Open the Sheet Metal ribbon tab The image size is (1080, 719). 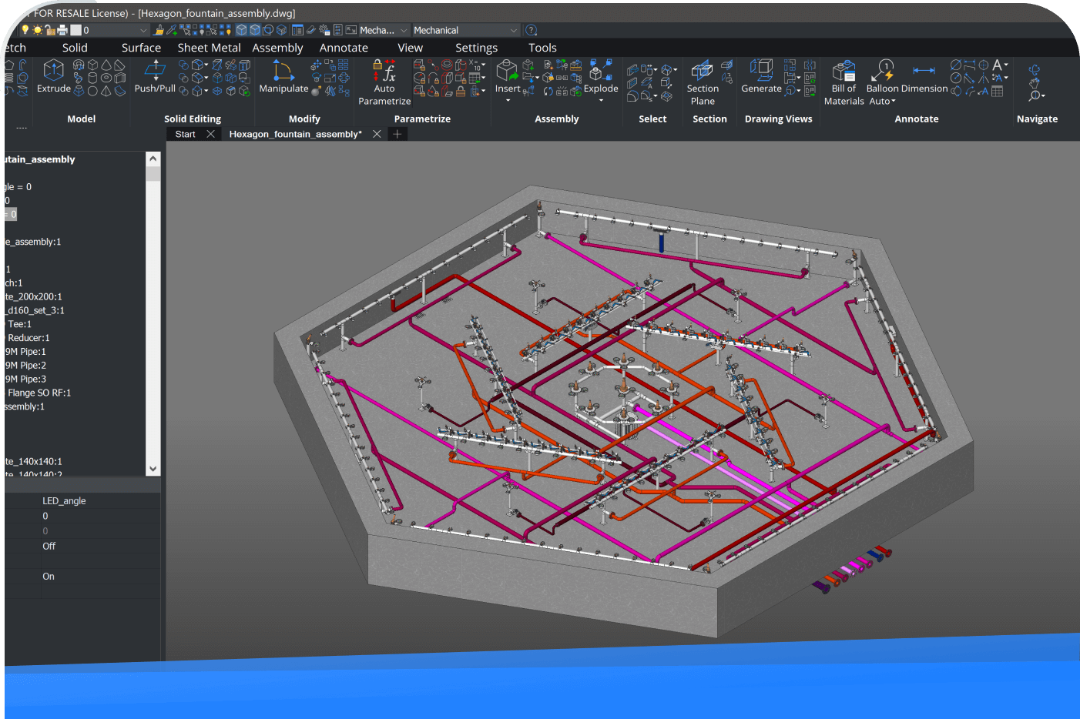click(x=209, y=48)
